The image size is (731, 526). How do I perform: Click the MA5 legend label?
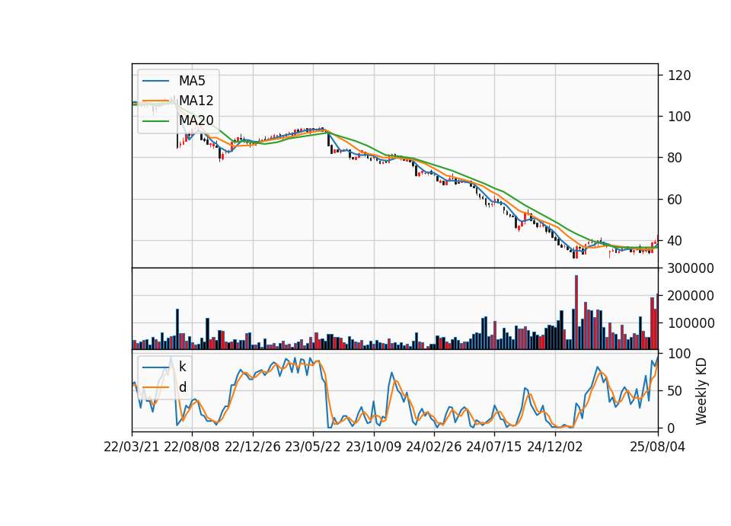[x=192, y=81]
